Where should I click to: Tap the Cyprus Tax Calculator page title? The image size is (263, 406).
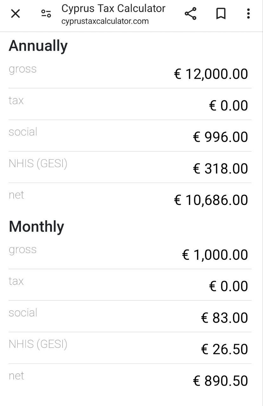[x=113, y=9]
